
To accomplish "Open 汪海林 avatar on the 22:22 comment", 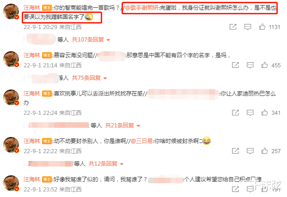I will [x=11, y=145].
